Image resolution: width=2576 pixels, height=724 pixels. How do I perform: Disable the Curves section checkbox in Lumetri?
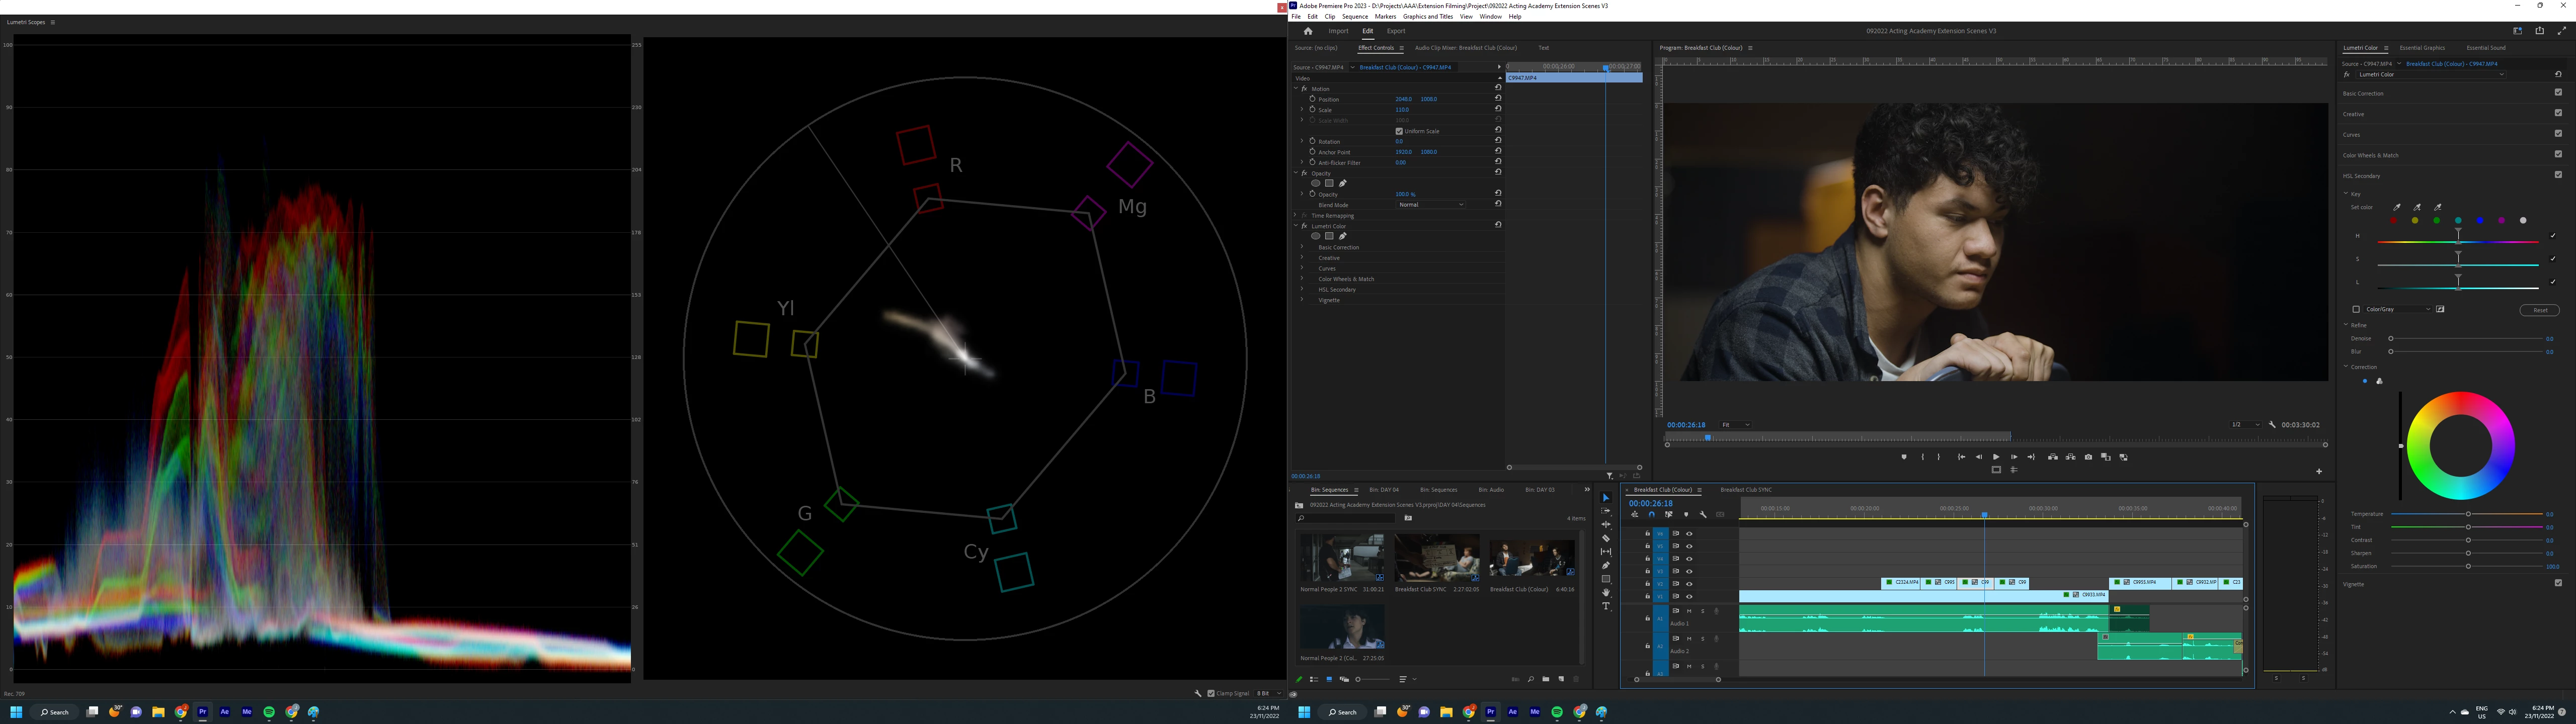(x=2558, y=134)
